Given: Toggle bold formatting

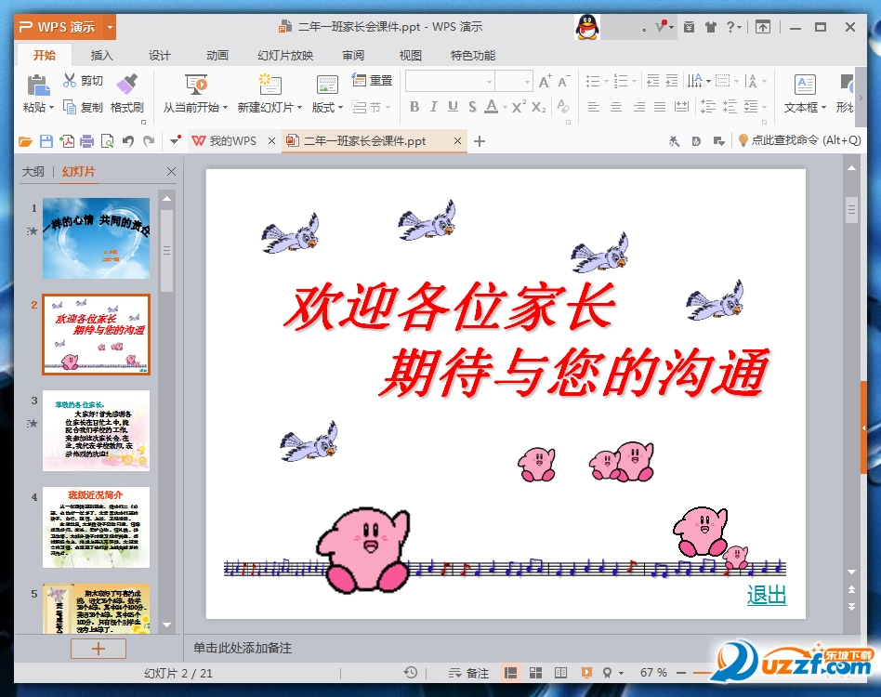Looking at the screenshot, I should [x=414, y=107].
